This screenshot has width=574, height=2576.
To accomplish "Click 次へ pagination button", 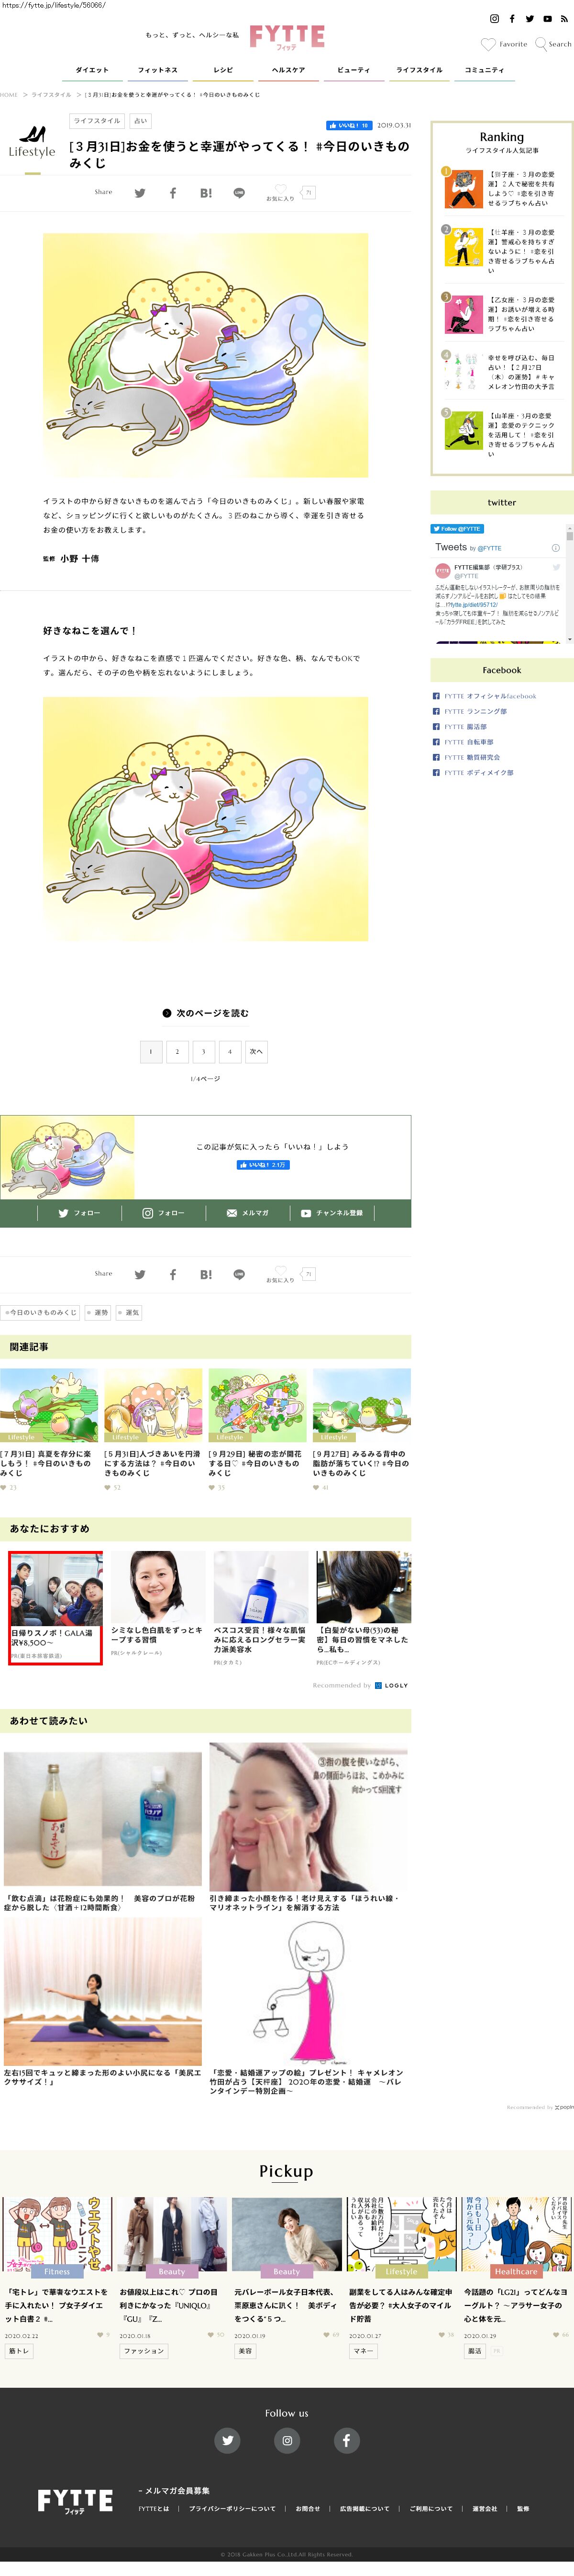I will coord(255,1051).
